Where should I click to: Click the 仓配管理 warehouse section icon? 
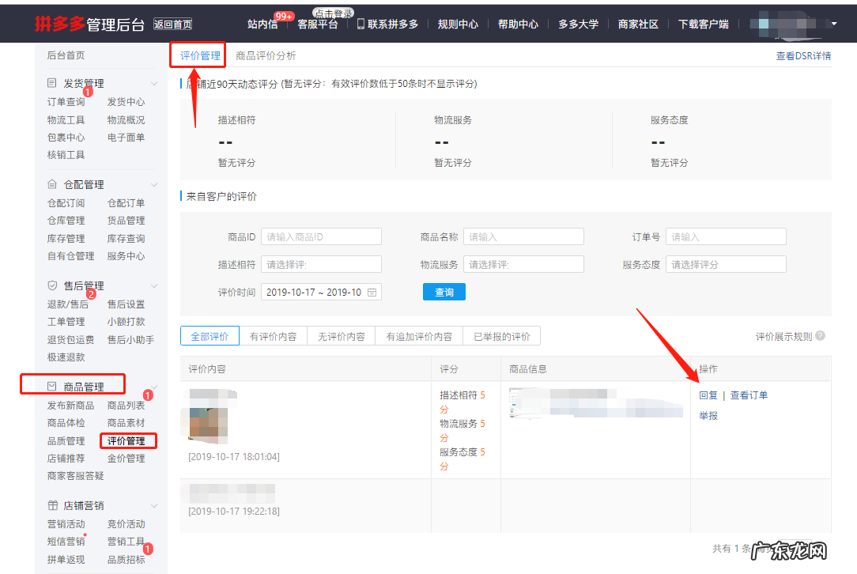(x=51, y=183)
